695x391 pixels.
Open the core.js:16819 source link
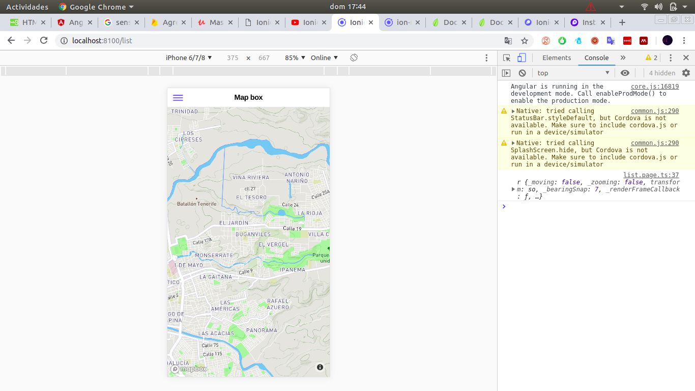click(654, 86)
